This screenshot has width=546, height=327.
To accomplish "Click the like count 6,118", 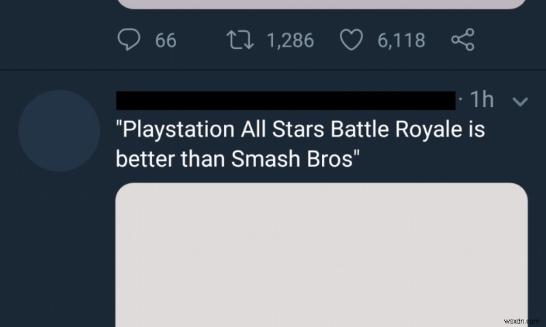I will click(x=401, y=41).
